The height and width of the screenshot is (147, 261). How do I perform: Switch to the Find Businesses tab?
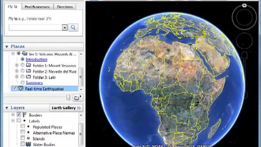pos(37,7)
